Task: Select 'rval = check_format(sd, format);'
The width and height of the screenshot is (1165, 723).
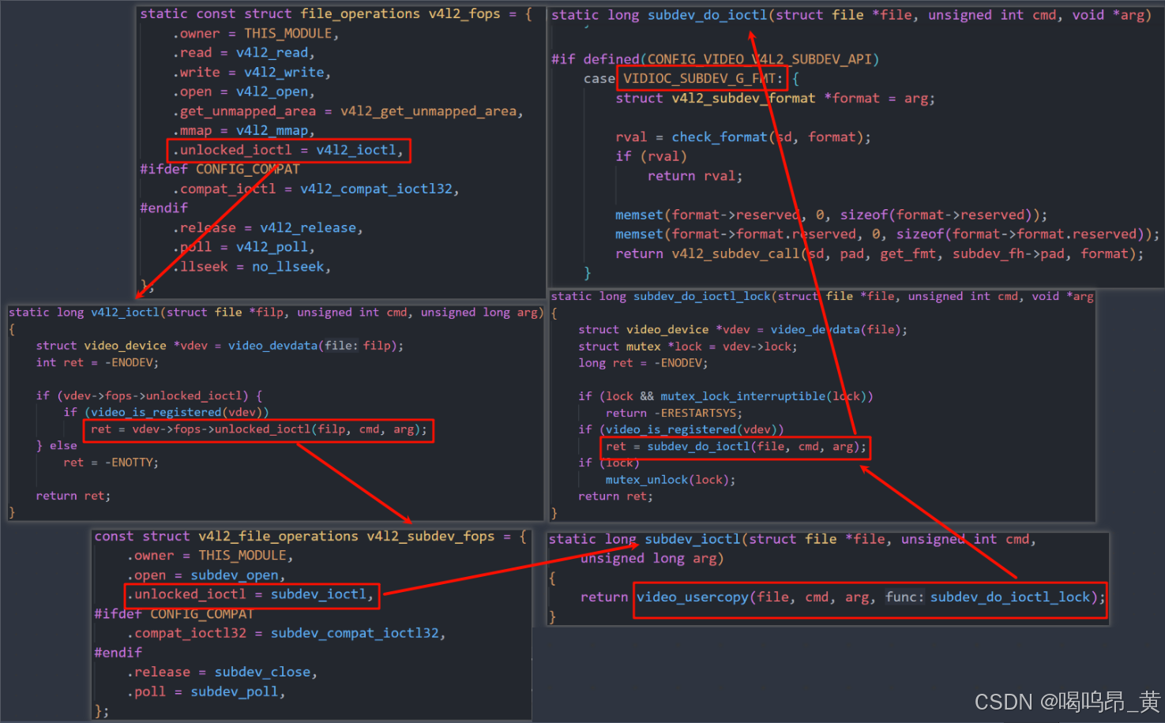Action: 743,137
